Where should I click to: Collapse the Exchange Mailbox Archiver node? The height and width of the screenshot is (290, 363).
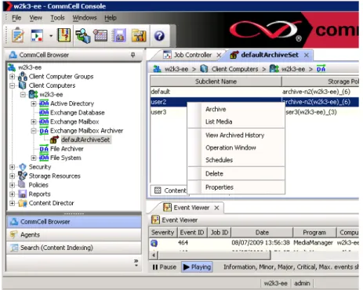click(x=34, y=131)
